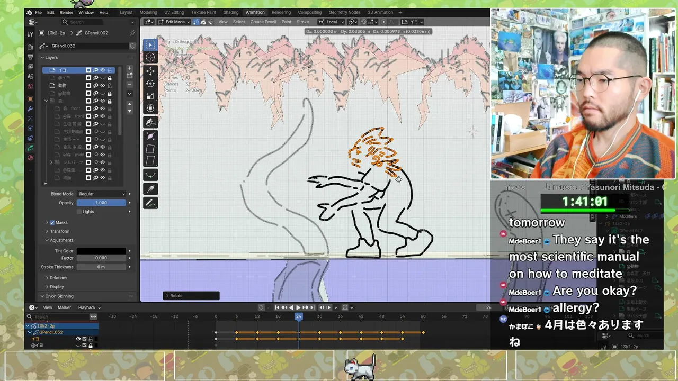The width and height of the screenshot is (678, 381).
Task: Adjust the layer Opacity slider
Action: (x=101, y=203)
